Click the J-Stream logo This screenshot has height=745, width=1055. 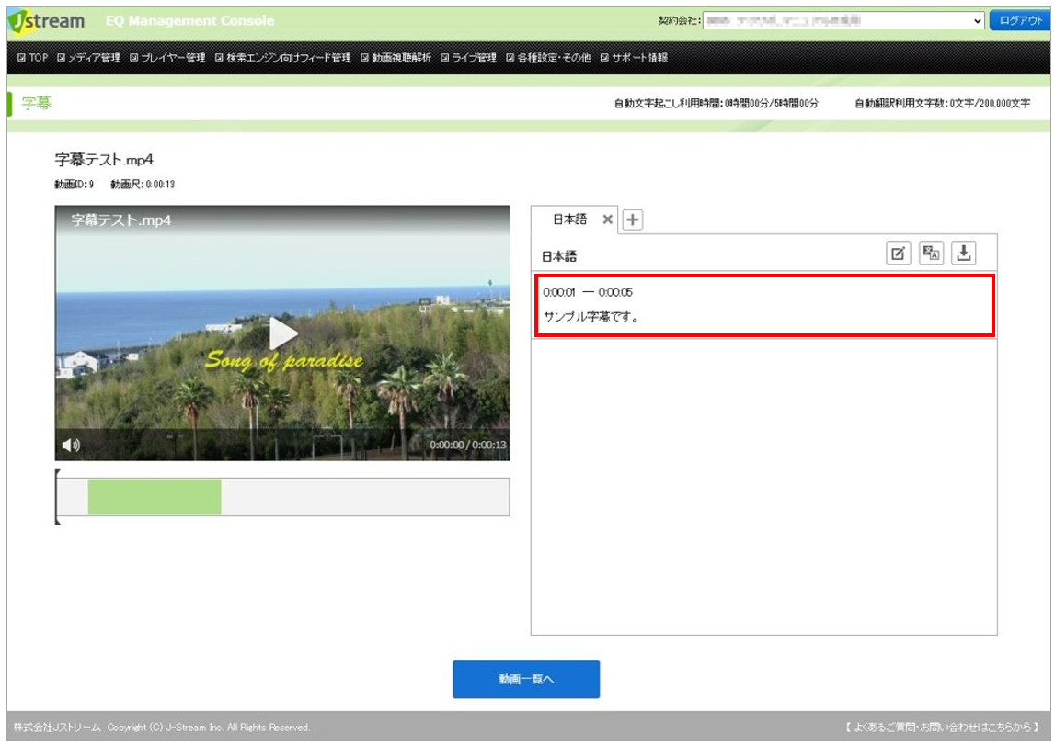(x=46, y=21)
